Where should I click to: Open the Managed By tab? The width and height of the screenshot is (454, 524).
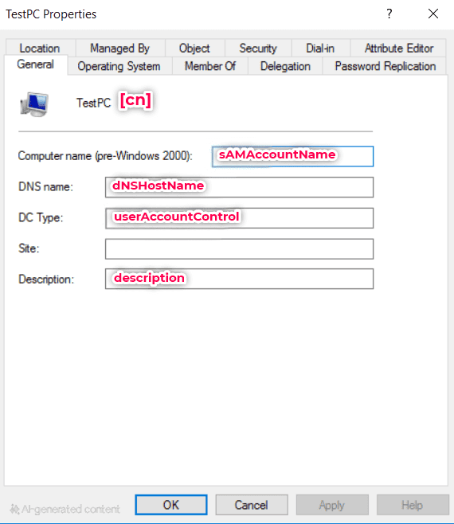click(x=120, y=48)
